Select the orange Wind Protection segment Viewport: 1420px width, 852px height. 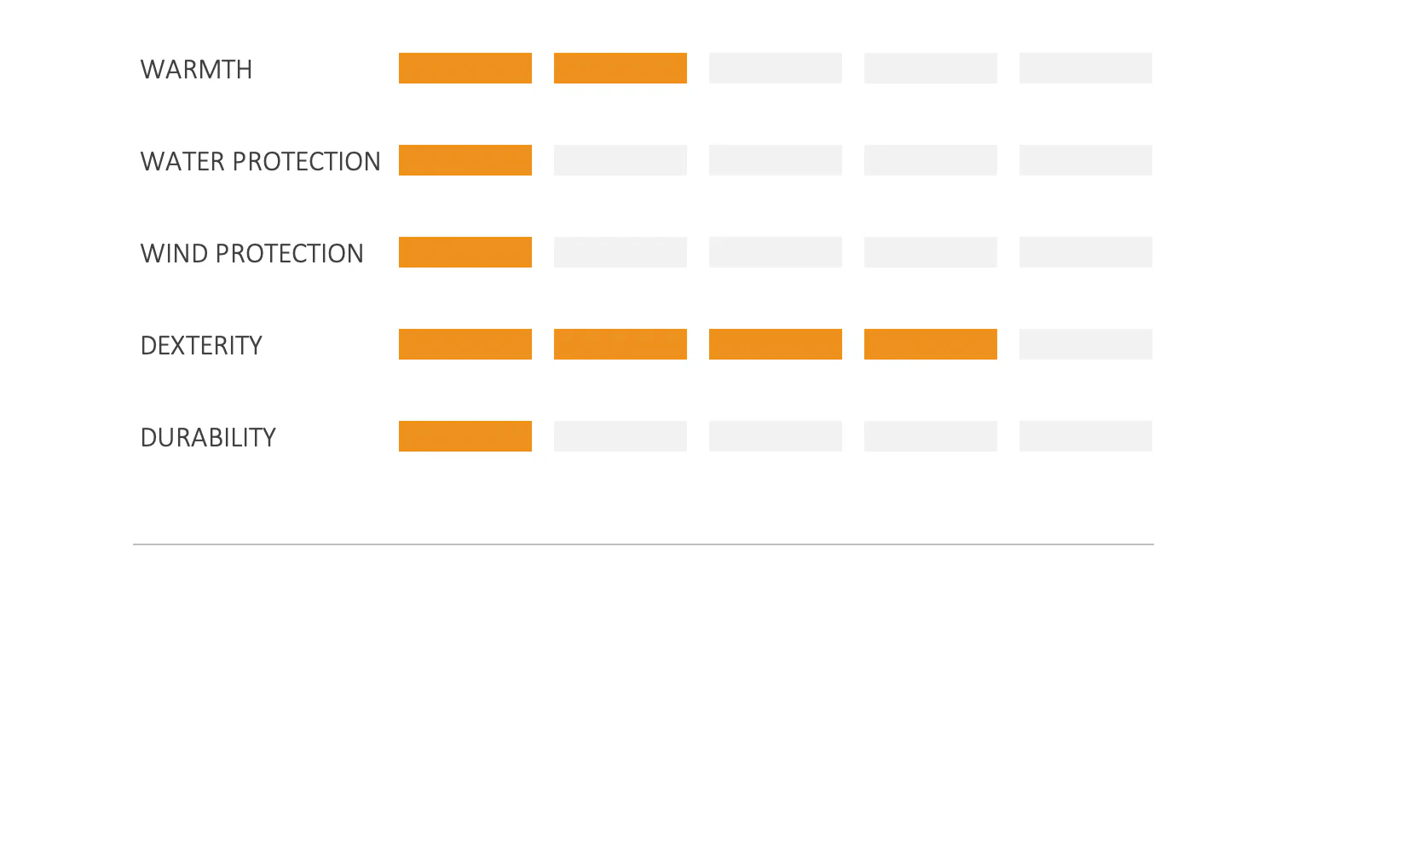(x=465, y=252)
